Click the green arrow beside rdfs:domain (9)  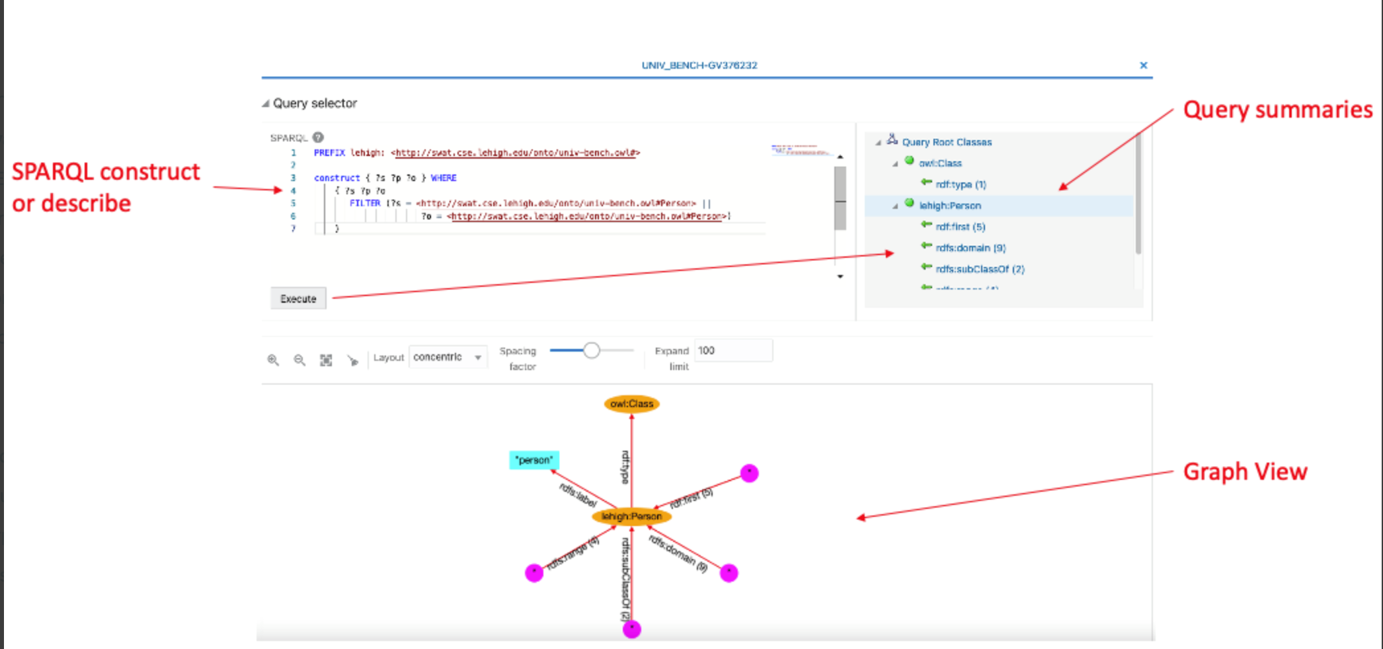click(926, 247)
